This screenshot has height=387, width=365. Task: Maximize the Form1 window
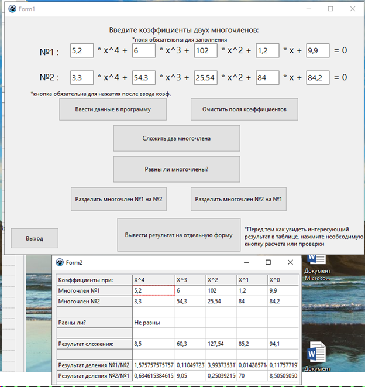click(330, 9)
